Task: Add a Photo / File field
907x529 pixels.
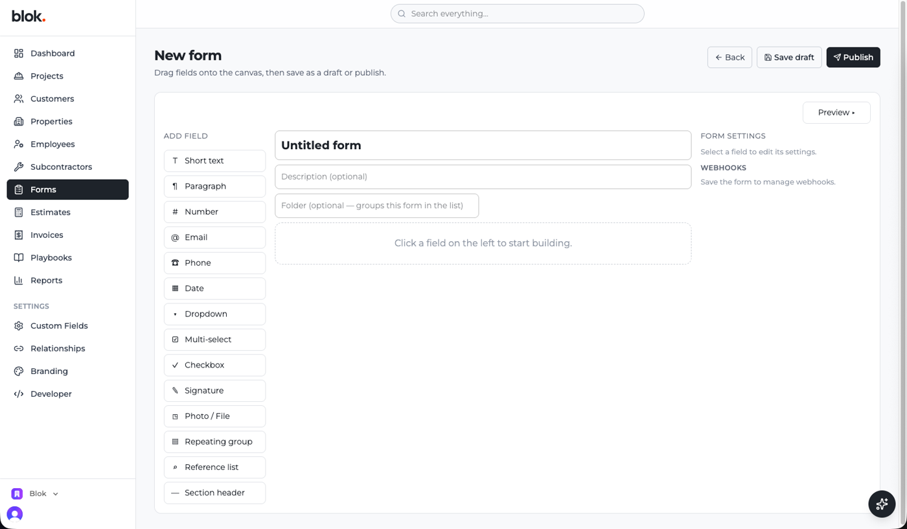Action: click(x=214, y=416)
